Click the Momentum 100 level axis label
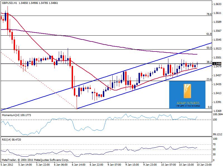 [x=215, y=120]
